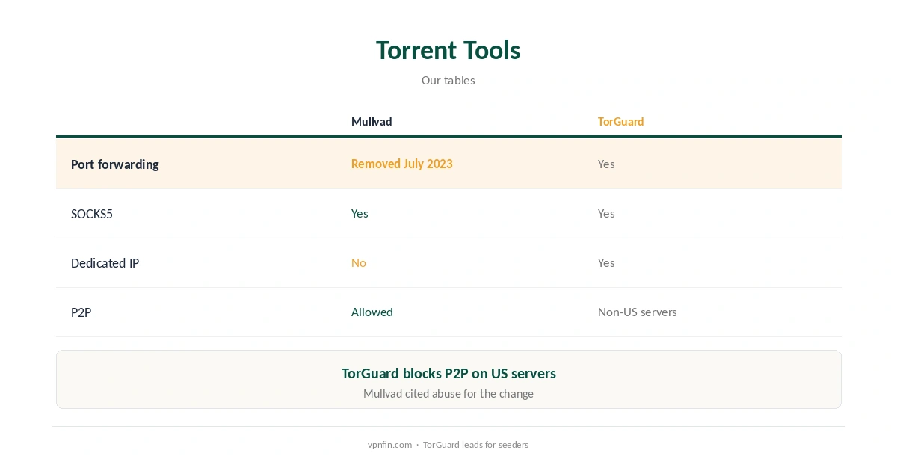Click the 'Removed July 2023' cell
The height and width of the screenshot is (459, 897).
click(x=402, y=164)
